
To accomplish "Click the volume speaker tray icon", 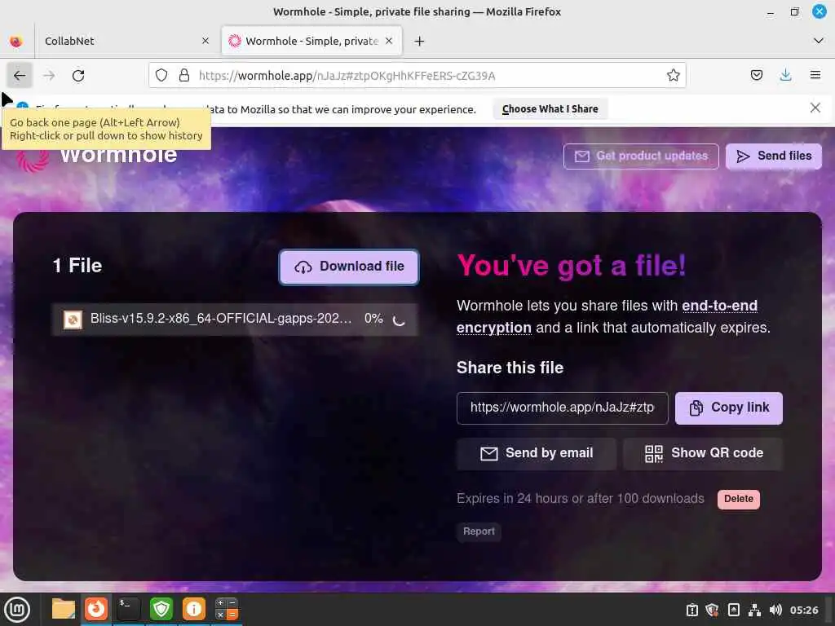I will coord(775,610).
